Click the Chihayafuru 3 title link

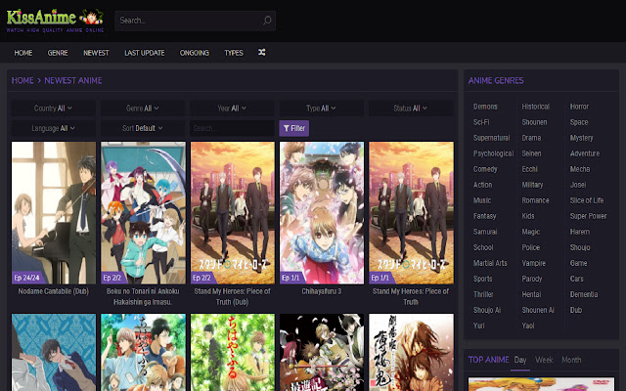pos(322,291)
